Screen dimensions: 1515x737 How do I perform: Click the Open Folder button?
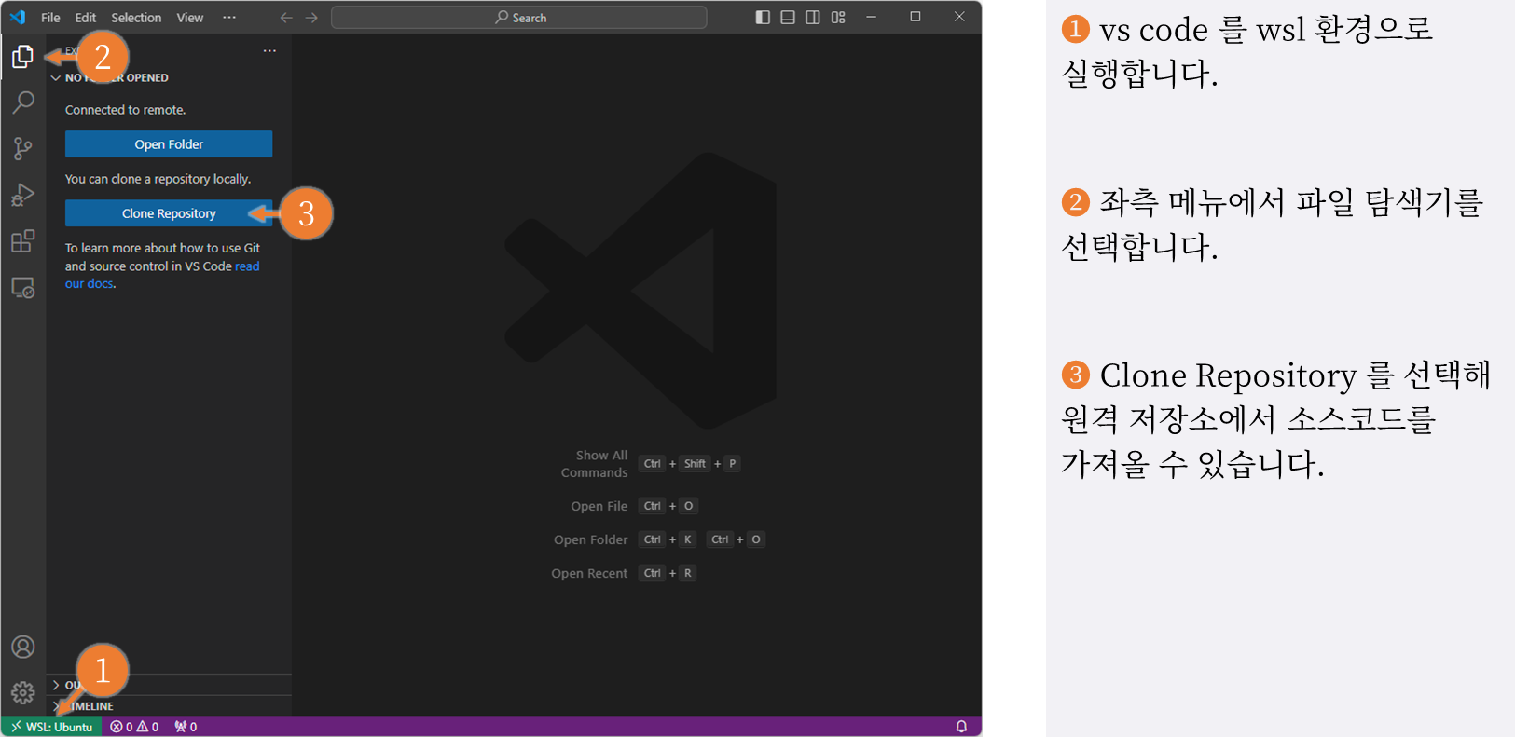click(169, 144)
